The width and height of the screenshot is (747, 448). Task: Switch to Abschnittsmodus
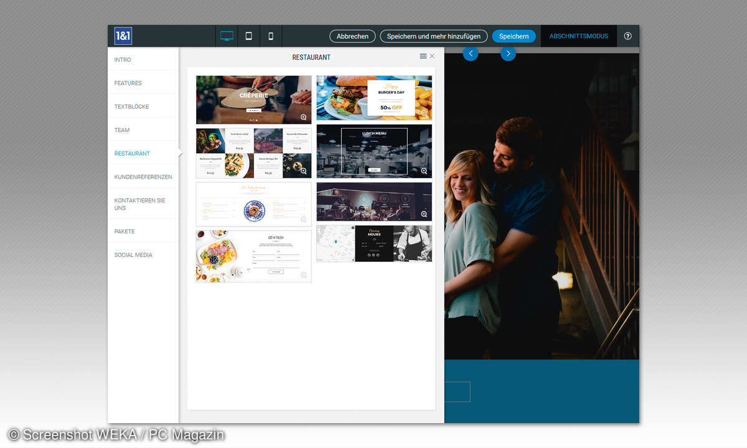pyautogui.click(x=578, y=36)
